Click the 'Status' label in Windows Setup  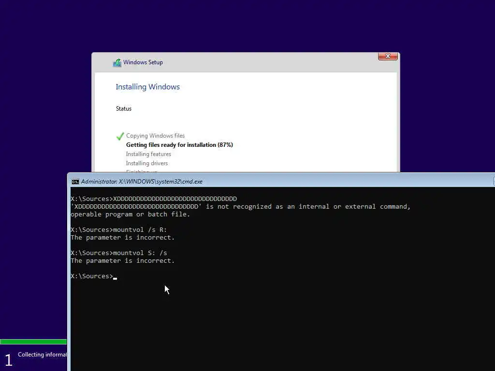pyautogui.click(x=123, y=109)
